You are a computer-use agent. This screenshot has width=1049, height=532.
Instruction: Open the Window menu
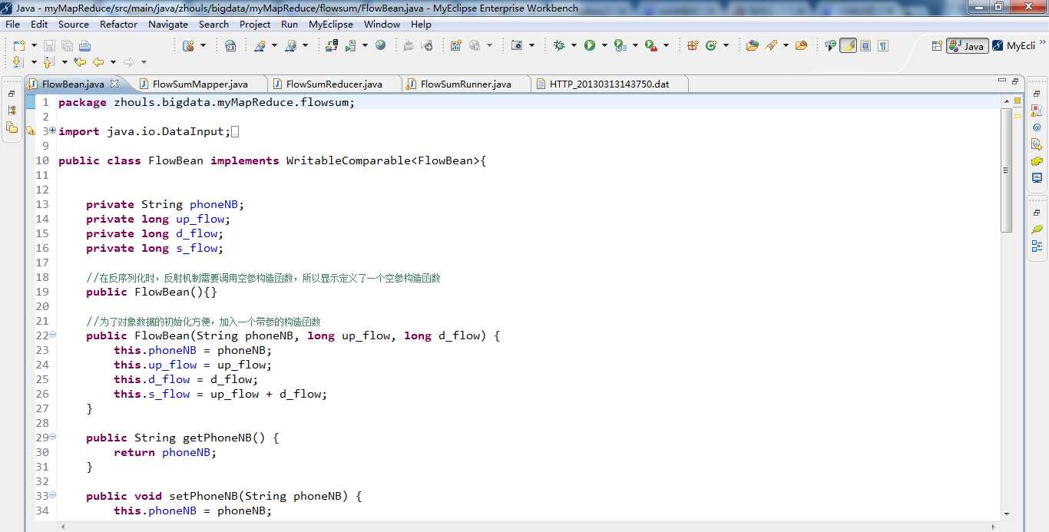(382, 24)
